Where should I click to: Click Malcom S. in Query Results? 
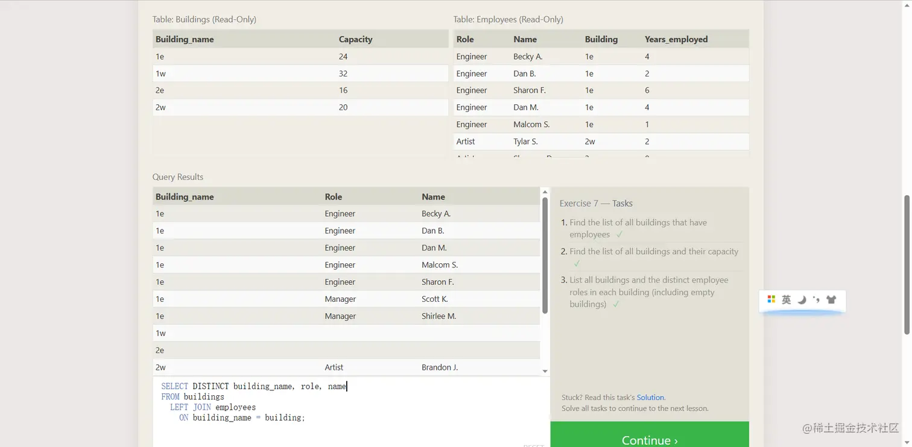pyautogui.click(x=440, y=265)
